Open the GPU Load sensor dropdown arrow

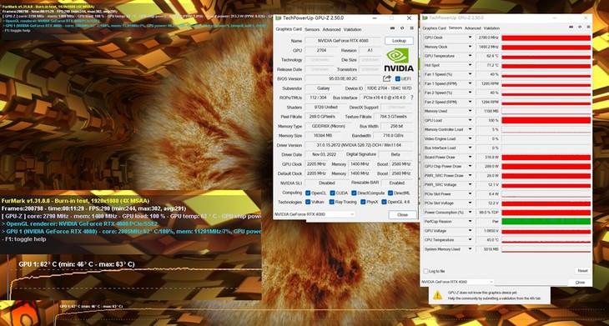pos(470,120)
